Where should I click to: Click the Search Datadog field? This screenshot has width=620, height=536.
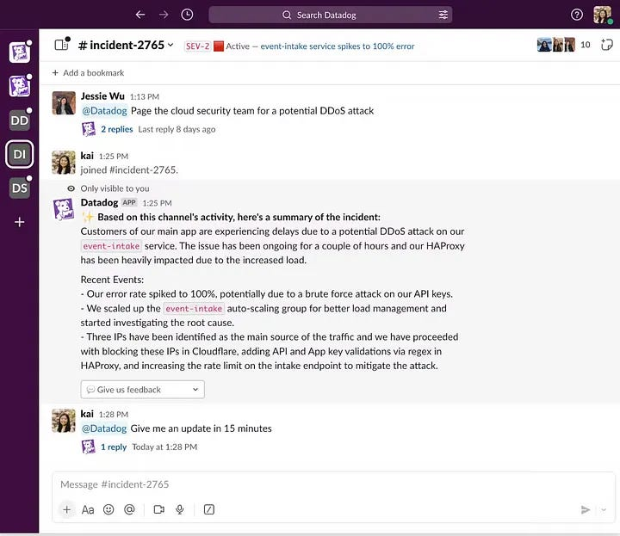click(x=330, y=15)
